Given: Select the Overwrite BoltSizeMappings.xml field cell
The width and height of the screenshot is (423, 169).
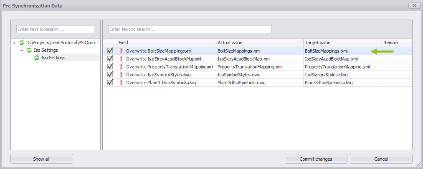Looking at the screenshot, I should [x=167, y=50].
